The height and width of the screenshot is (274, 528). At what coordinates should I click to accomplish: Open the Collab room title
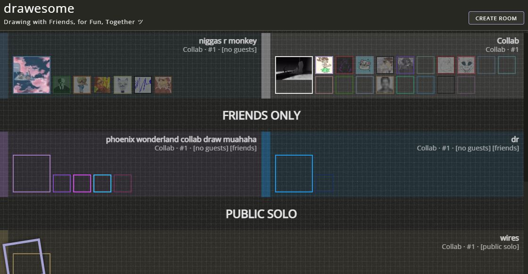[508, 41]
